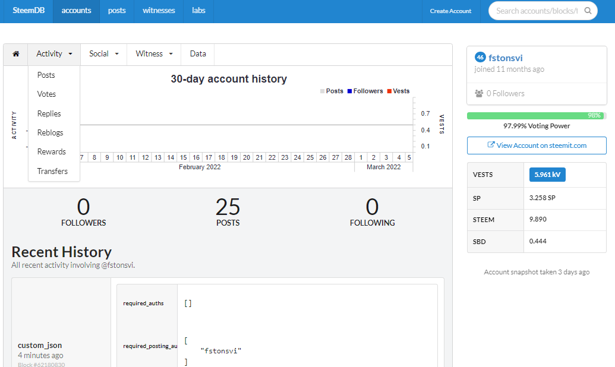Viewport: 615px width, 367px height.
Task: Click the required_posting_auths field label
Action: pos(150,346)
